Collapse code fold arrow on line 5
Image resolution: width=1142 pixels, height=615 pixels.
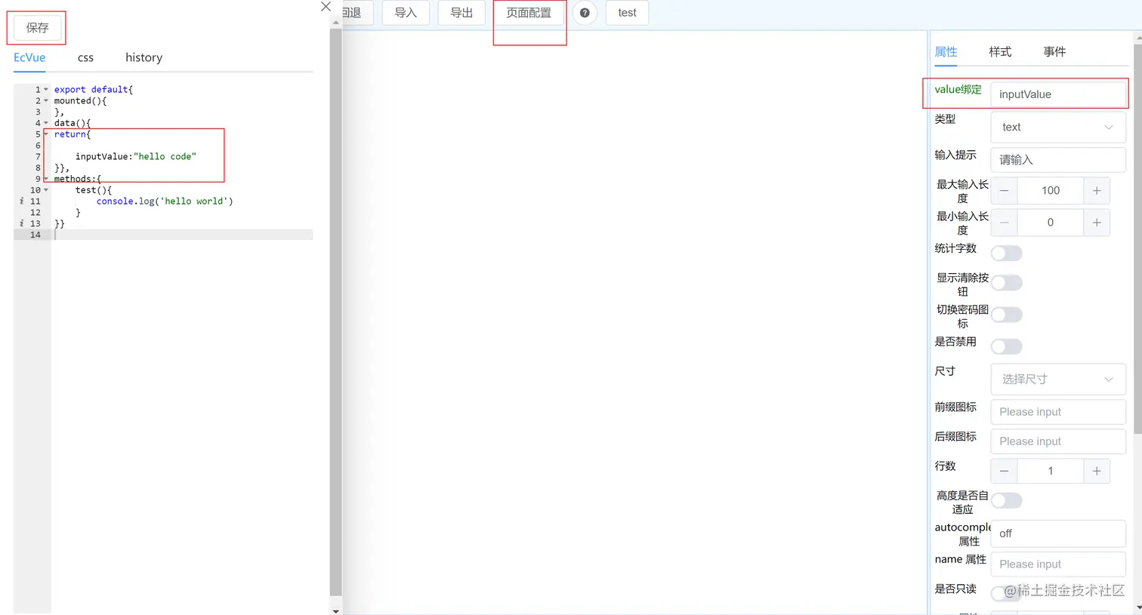46,134
